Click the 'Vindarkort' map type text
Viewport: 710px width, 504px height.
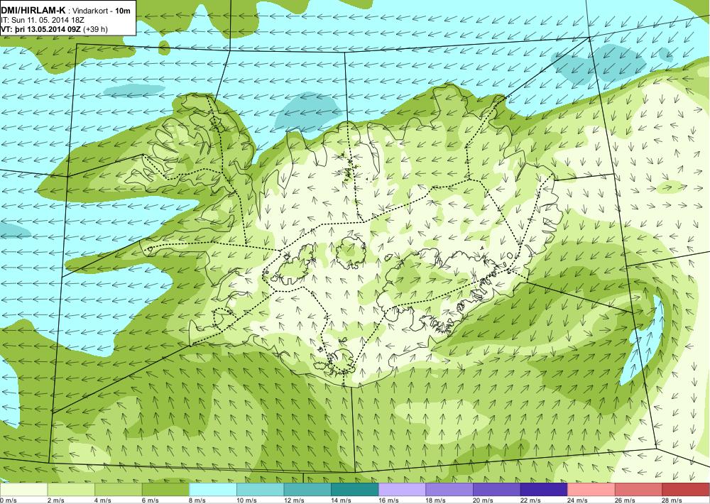click(x=89, y=11)
